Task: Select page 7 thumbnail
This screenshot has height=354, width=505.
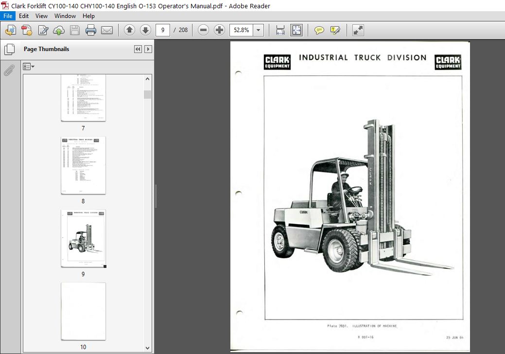Action: tap(84, 98)
